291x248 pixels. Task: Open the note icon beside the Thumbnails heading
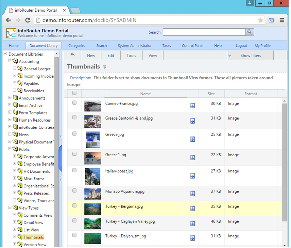104,67
